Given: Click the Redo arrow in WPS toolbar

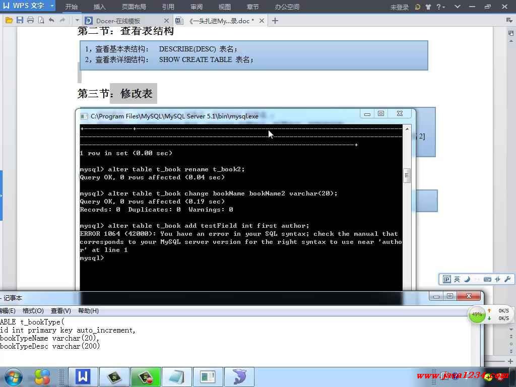Looking at the screenshot, I should pyautogui.click(x=62, y=20).
